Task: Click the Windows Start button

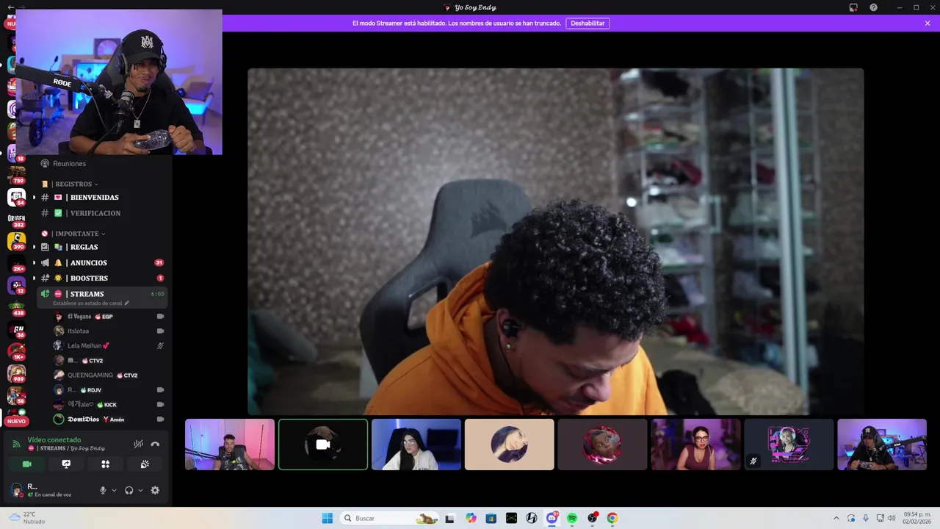Action: tap(327, 518)
